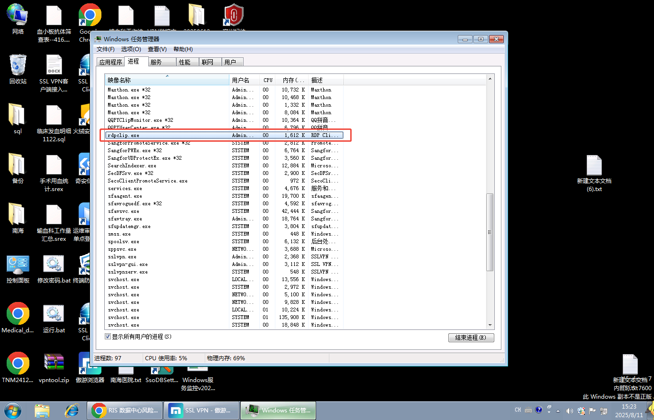Select red shield desktop shortcut icon
The image size is (654, 420).
[x=234, y=16]
